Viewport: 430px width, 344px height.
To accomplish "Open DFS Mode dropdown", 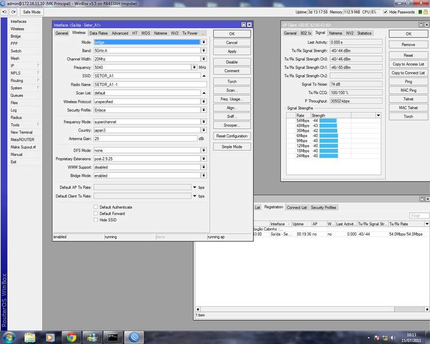I will pos(204,150).
